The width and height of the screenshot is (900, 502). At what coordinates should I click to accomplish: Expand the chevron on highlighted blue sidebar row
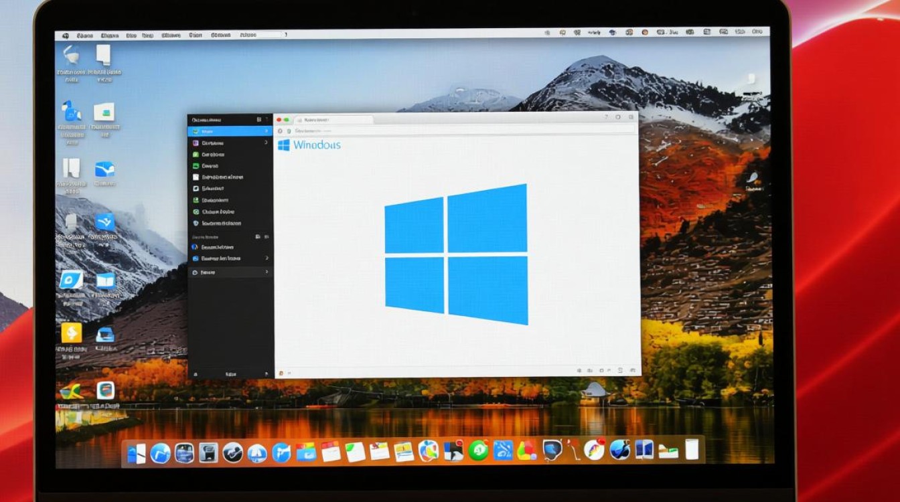click(x=266, y=131)
